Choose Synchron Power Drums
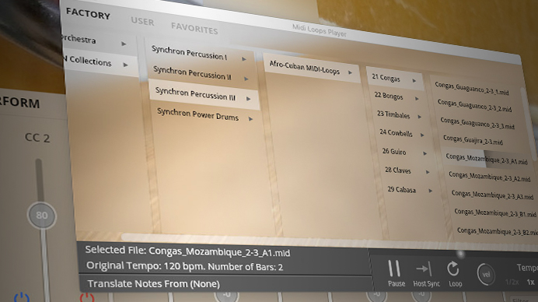Viewport: 538px width, 302px height. point(197,114)
